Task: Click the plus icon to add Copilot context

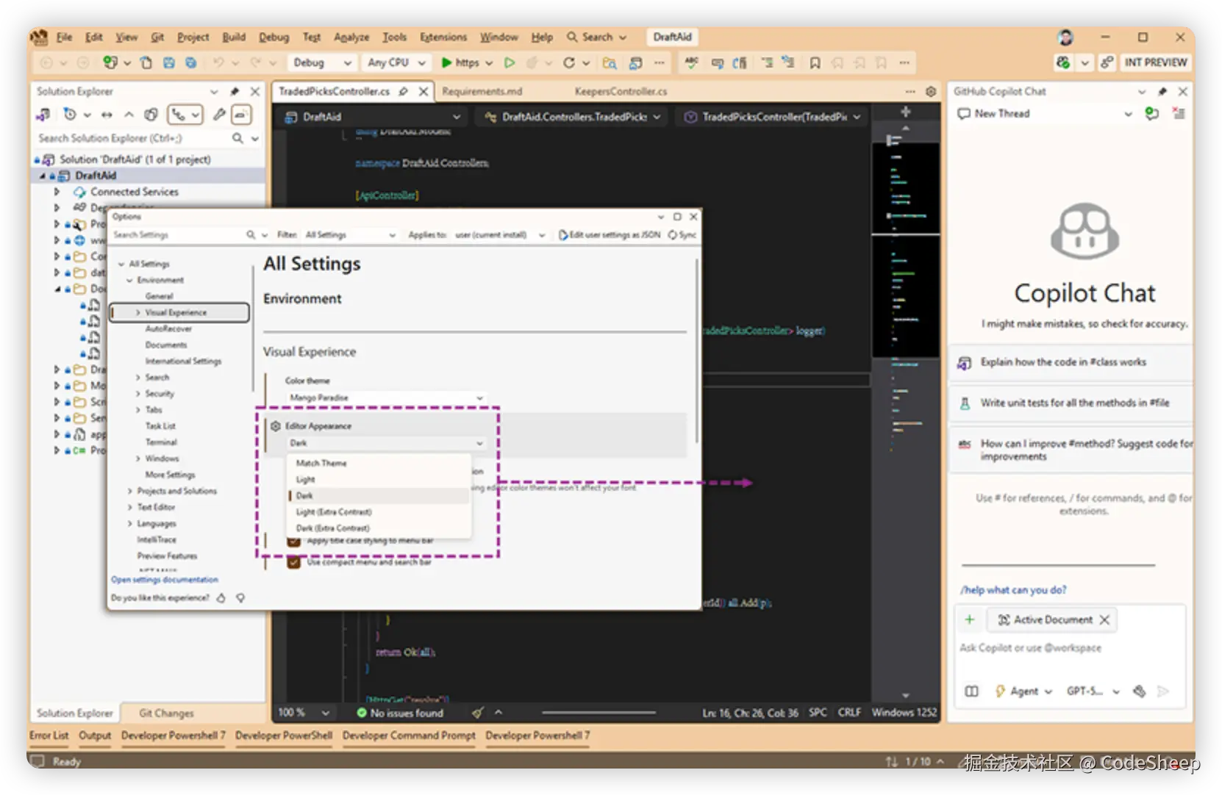Action: click(x=969, y=619)
